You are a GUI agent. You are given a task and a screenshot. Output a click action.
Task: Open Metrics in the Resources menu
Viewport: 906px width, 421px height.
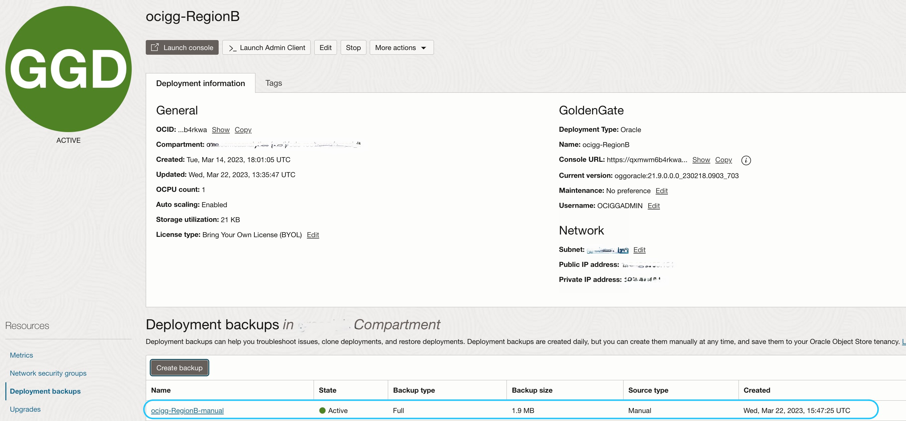pyautogui.click(x=21, y=355)
